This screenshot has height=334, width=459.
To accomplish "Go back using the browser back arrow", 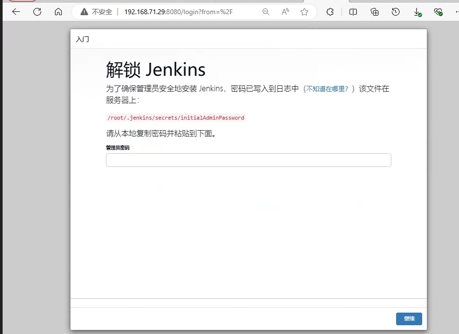I will 16,12.
